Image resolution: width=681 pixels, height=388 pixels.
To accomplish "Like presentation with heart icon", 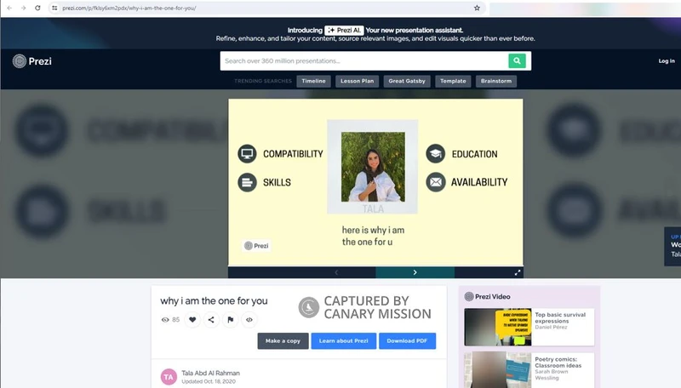I will point(192,320).
